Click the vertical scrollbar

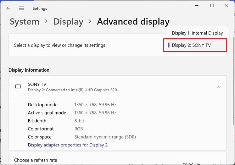(233, 81)
